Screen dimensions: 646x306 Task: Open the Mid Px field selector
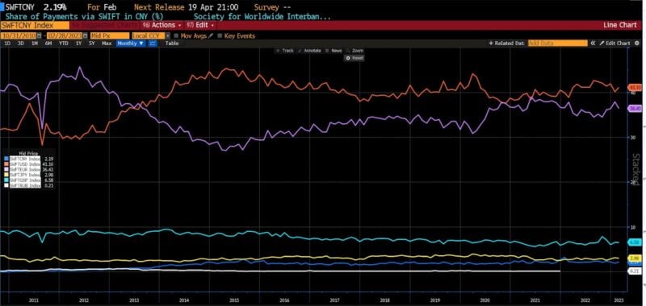coord(110,35)
